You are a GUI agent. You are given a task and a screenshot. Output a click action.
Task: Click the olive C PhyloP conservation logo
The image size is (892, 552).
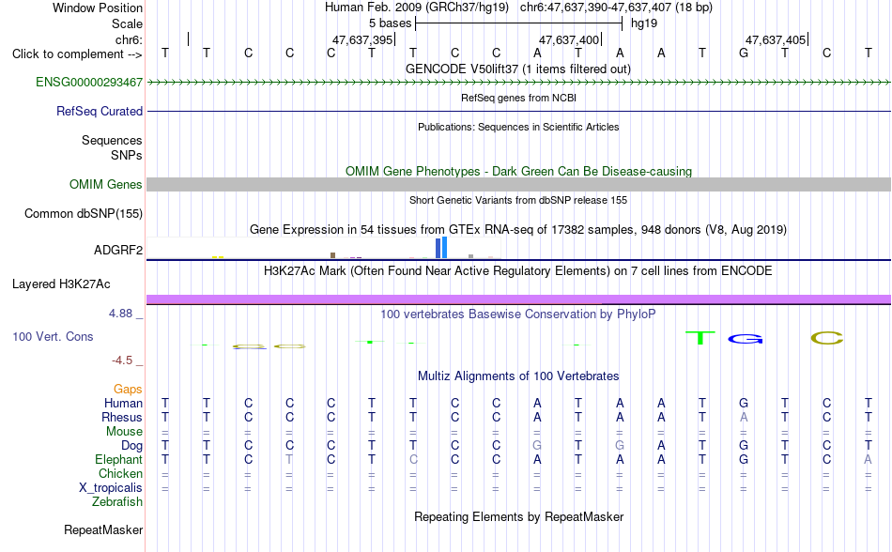(x=827, y=338)
